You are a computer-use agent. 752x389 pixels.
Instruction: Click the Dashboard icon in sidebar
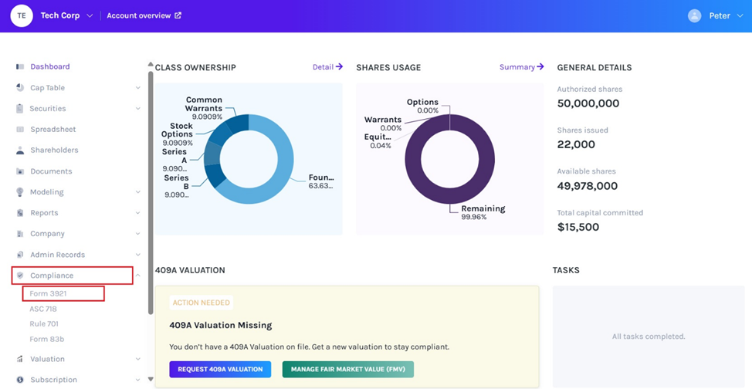point(20,67)
